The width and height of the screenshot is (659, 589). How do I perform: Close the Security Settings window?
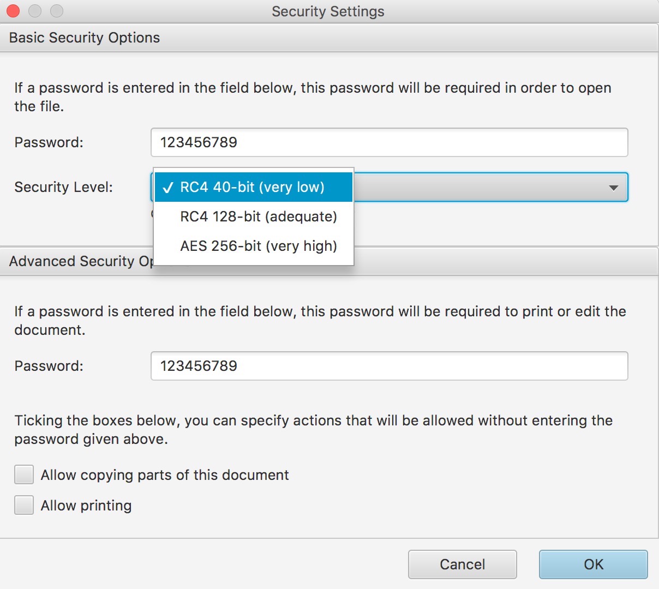13,11
